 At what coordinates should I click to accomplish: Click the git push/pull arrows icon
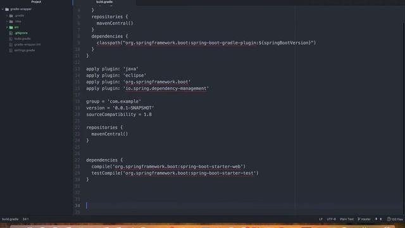(x=378, y=219)
